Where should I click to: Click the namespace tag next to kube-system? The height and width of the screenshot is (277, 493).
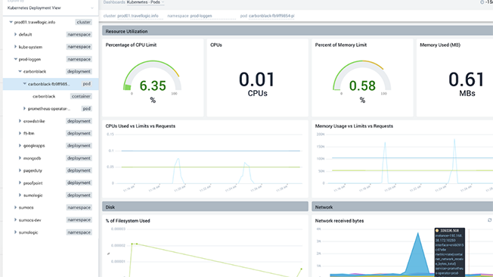tap(79, 47)
